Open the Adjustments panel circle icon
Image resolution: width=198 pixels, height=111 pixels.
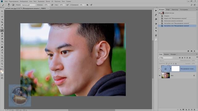tap(156, 23)
